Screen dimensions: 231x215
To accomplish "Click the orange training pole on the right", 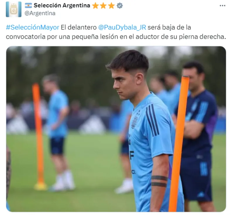I will click(x=179, y=144).
